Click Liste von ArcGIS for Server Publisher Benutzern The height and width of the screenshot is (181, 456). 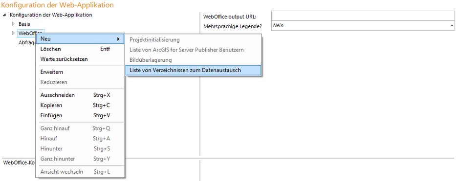(x=194, y=50)
